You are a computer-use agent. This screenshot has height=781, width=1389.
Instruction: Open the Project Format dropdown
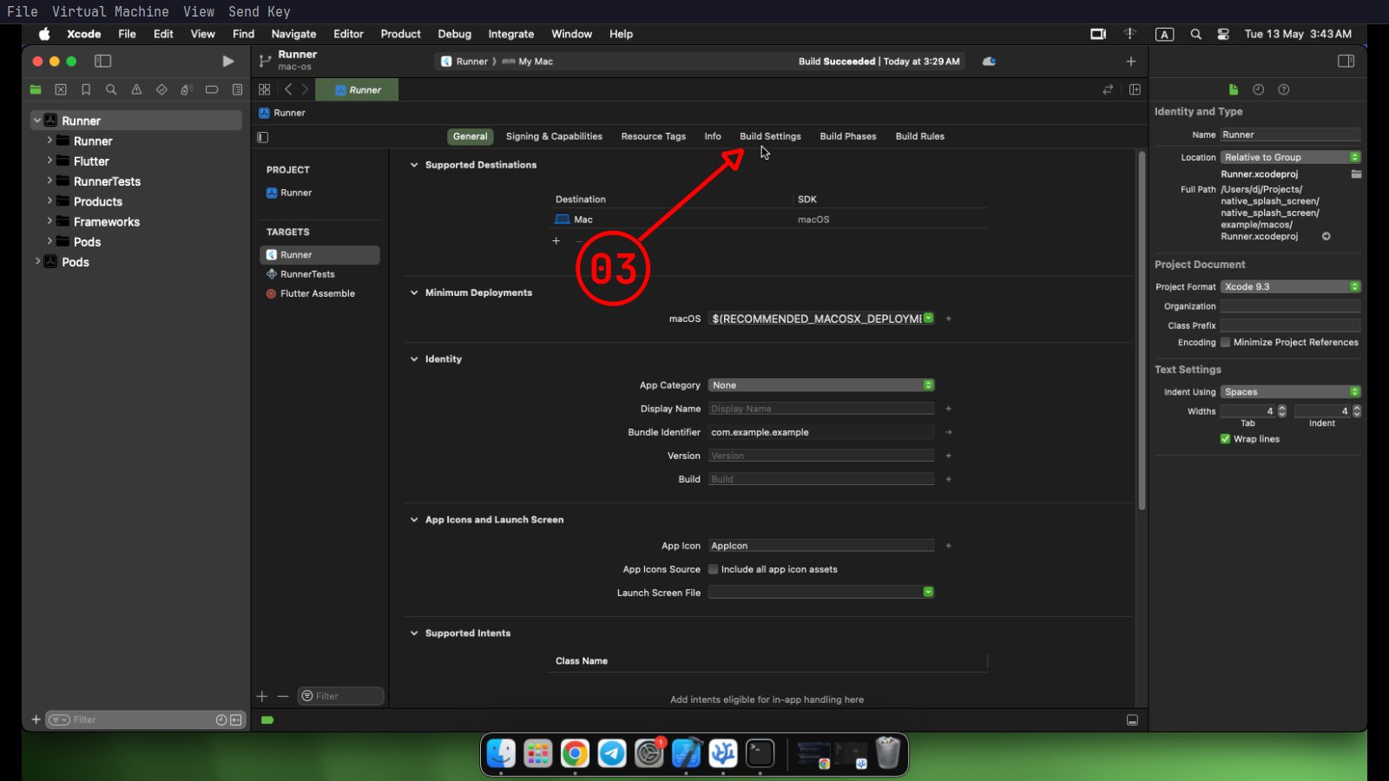tap(1290, 286)
